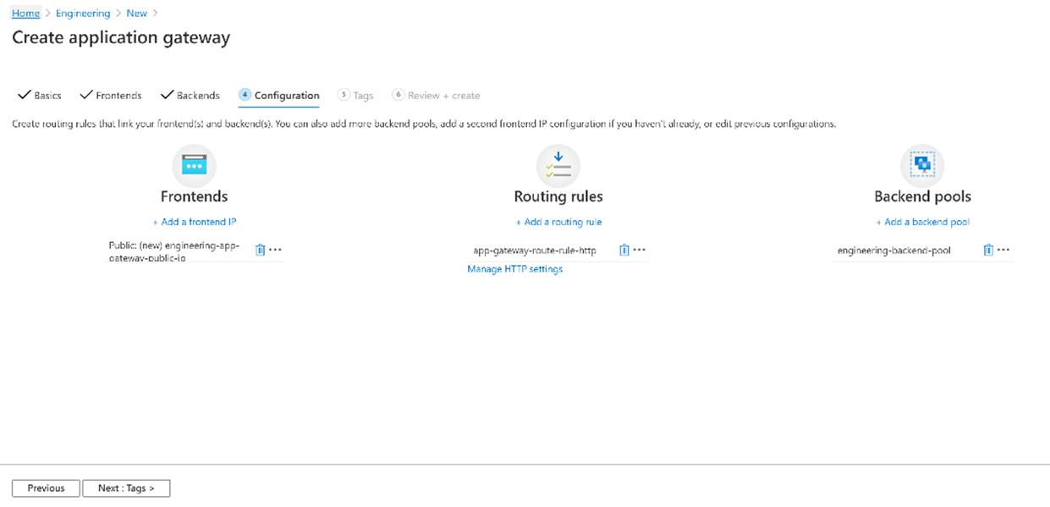Viewport: 1050px width, 507px height.
Task: Jump to the Review + create tab
Action: (x=436, y=96)
